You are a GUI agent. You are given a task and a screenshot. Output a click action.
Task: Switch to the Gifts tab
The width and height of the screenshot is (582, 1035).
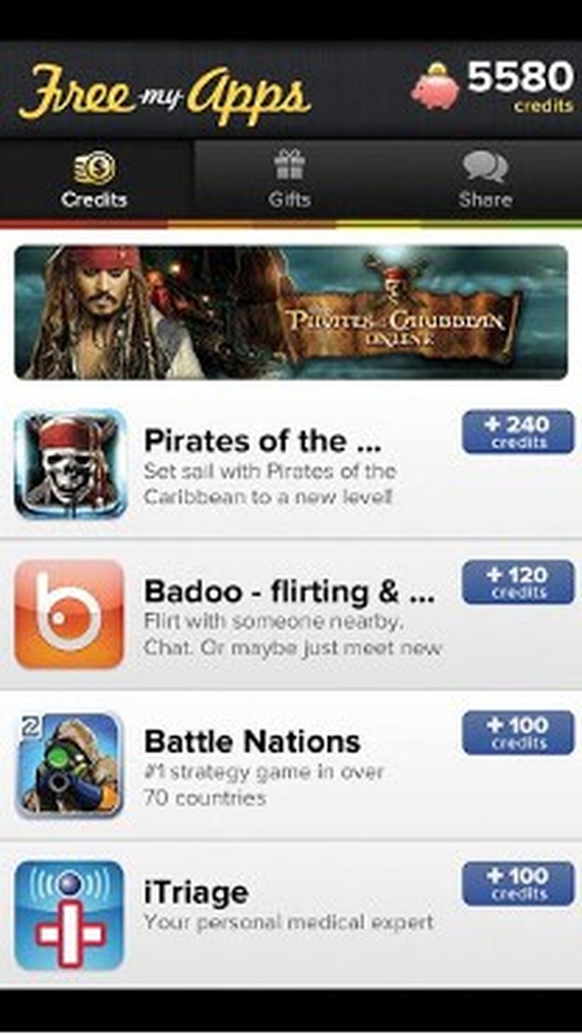[x=290, y=179]
